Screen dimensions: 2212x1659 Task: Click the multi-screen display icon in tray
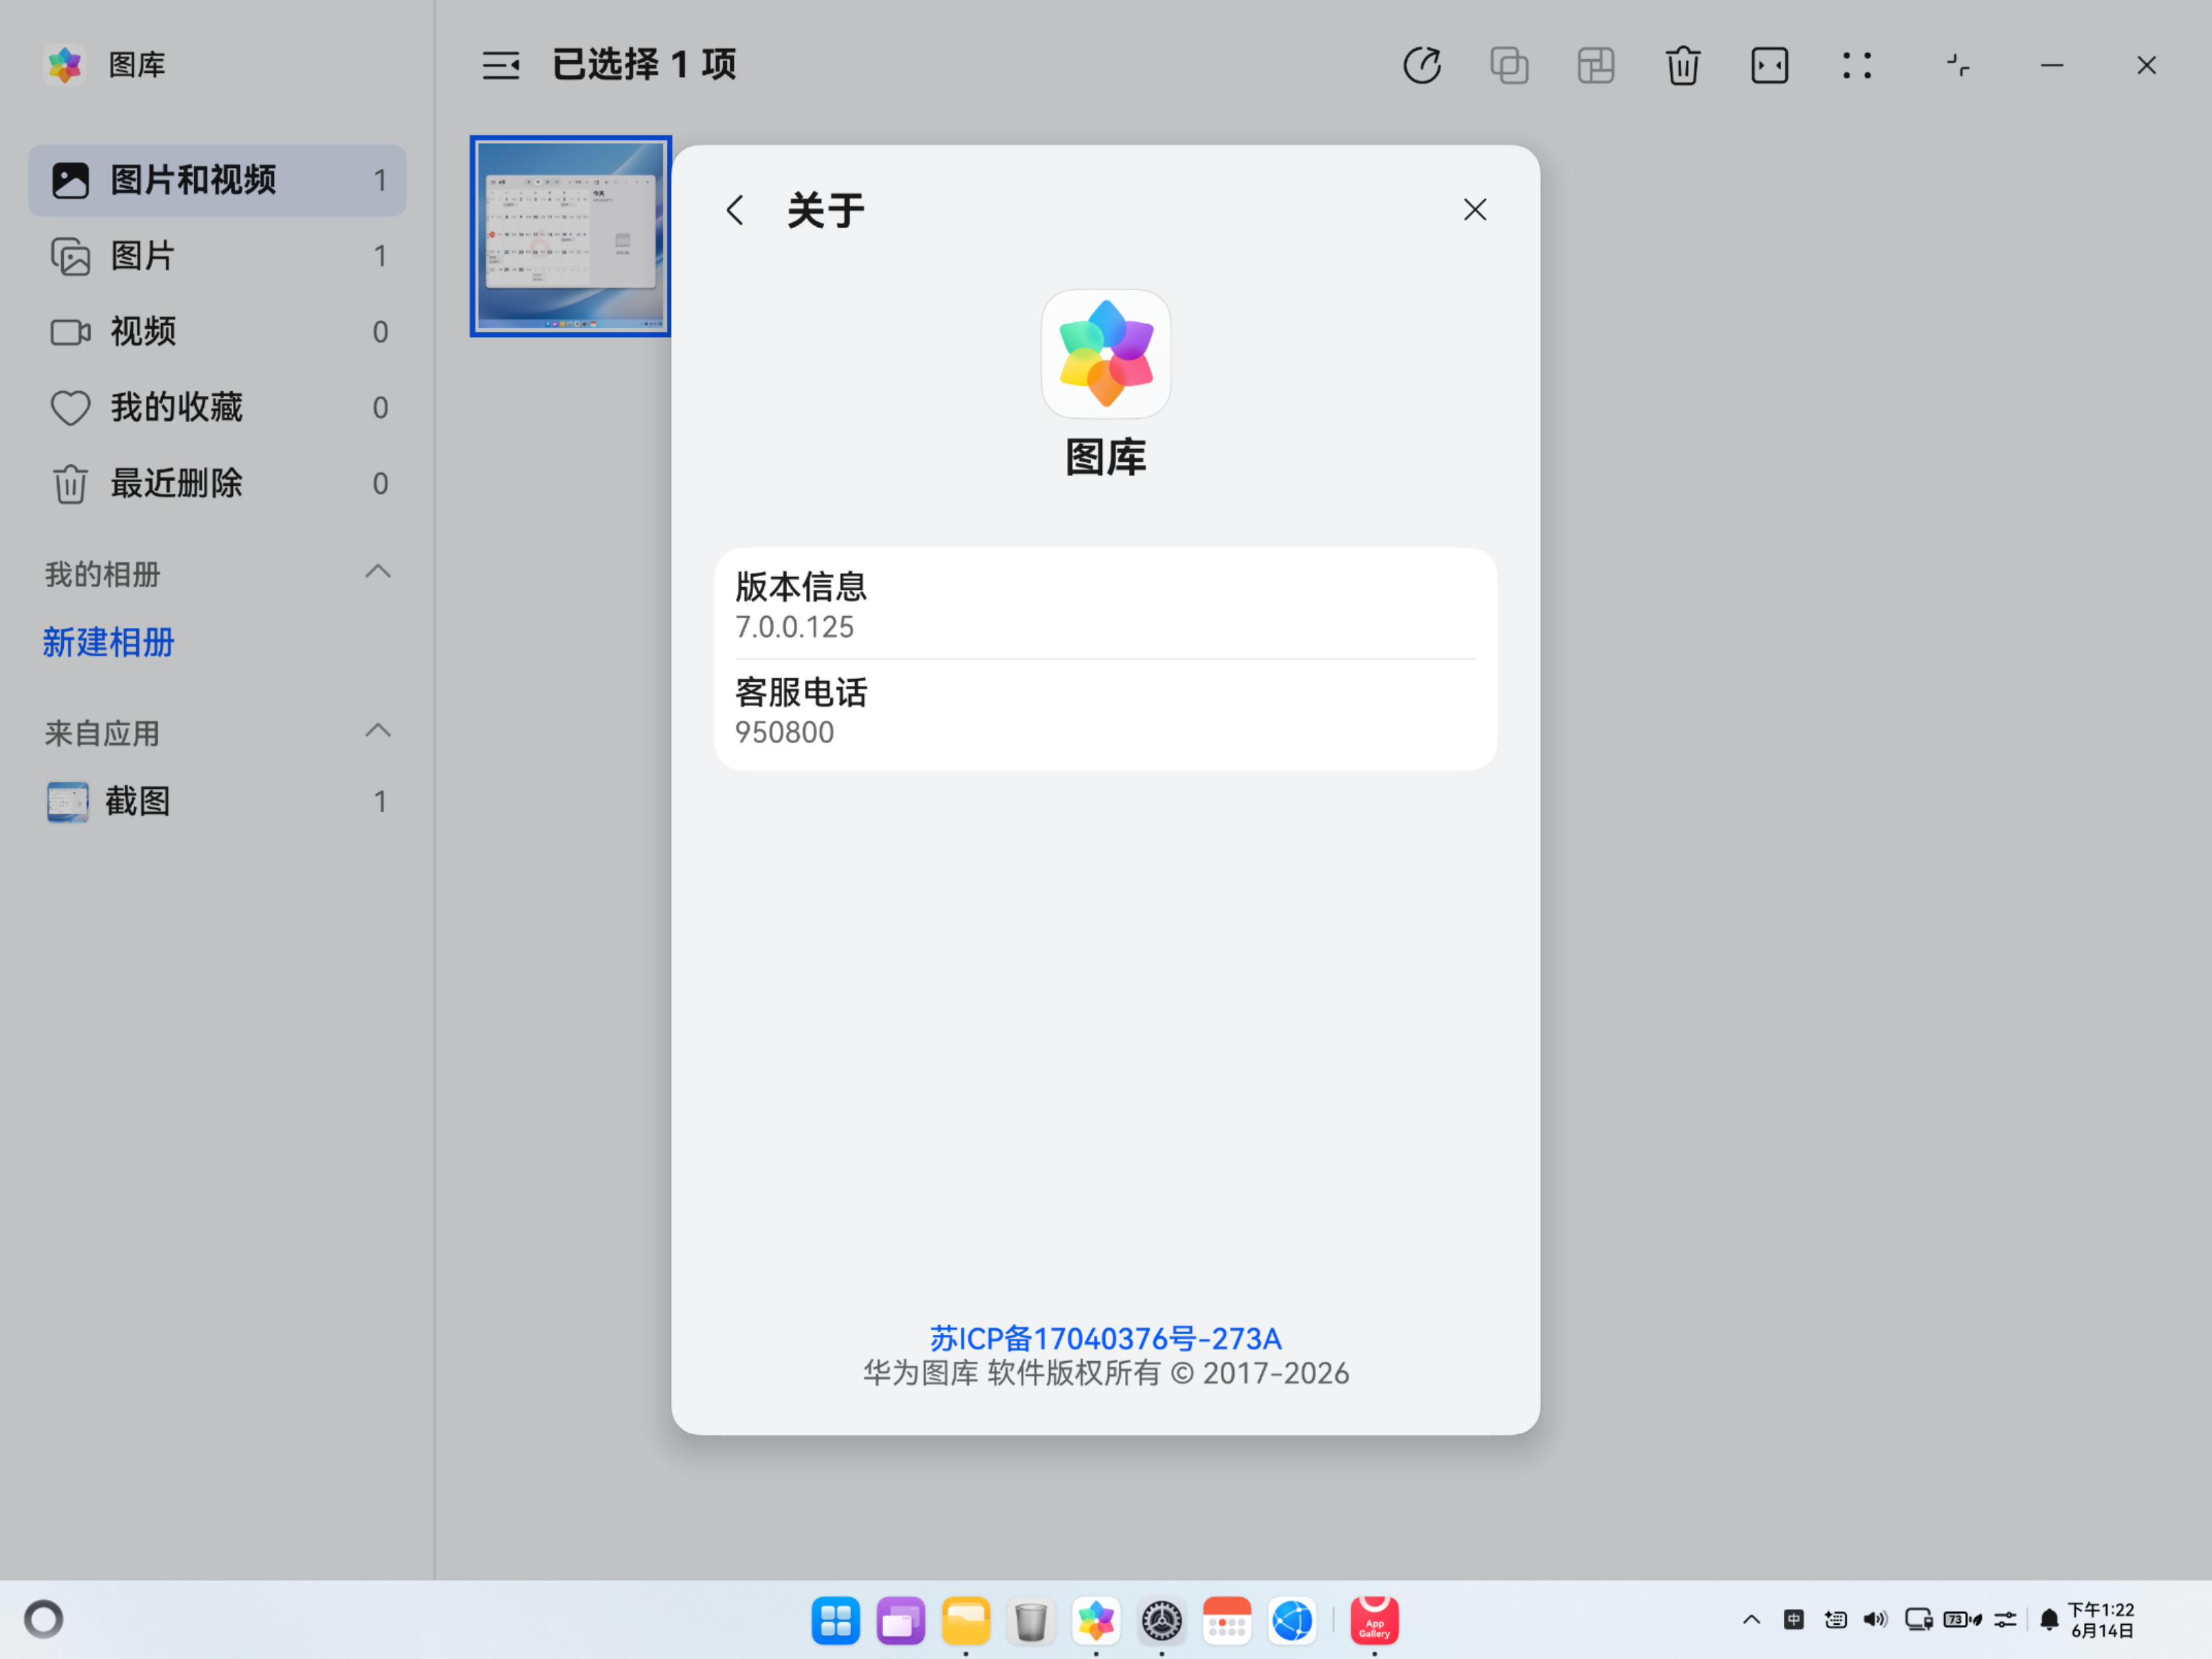[x=1919, y=1620]
